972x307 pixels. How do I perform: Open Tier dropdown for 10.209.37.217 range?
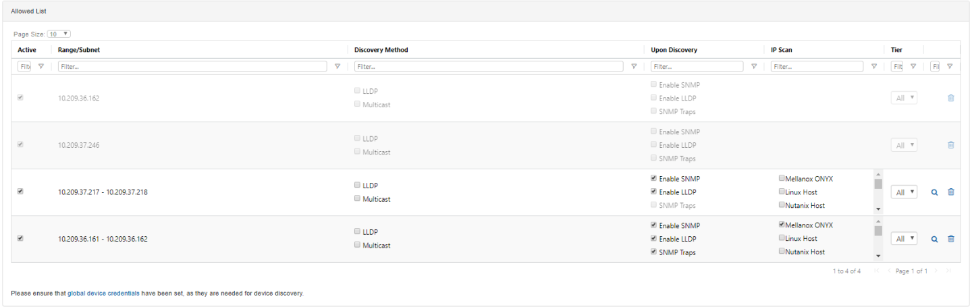click(x=904, y=192)
